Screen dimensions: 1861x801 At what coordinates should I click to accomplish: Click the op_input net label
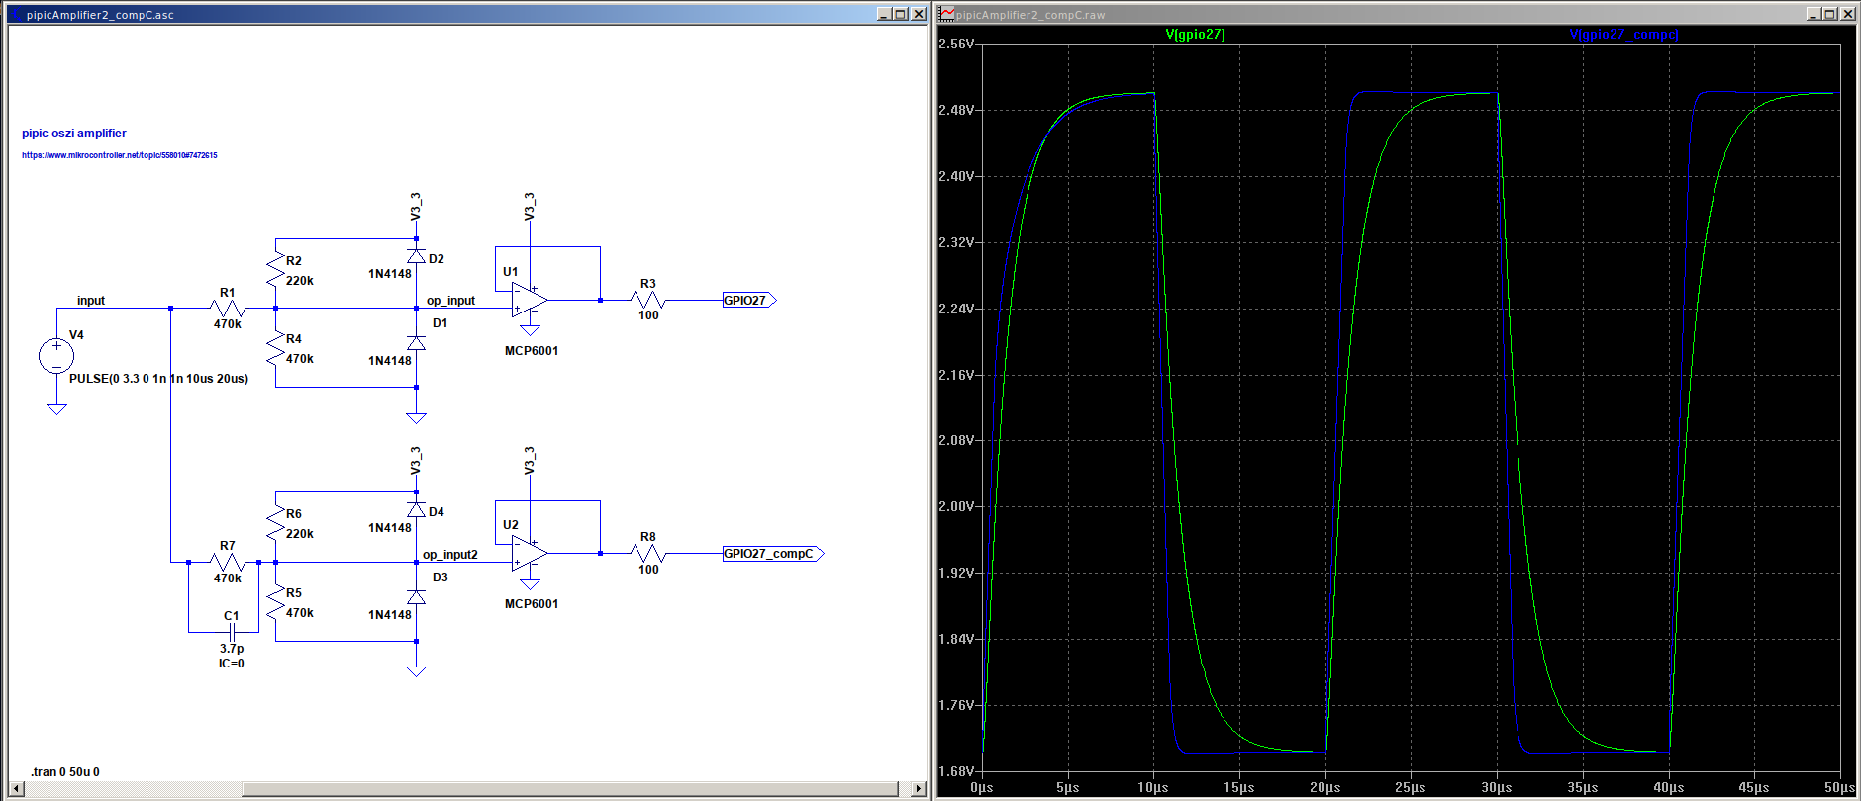tap(450, 301)
